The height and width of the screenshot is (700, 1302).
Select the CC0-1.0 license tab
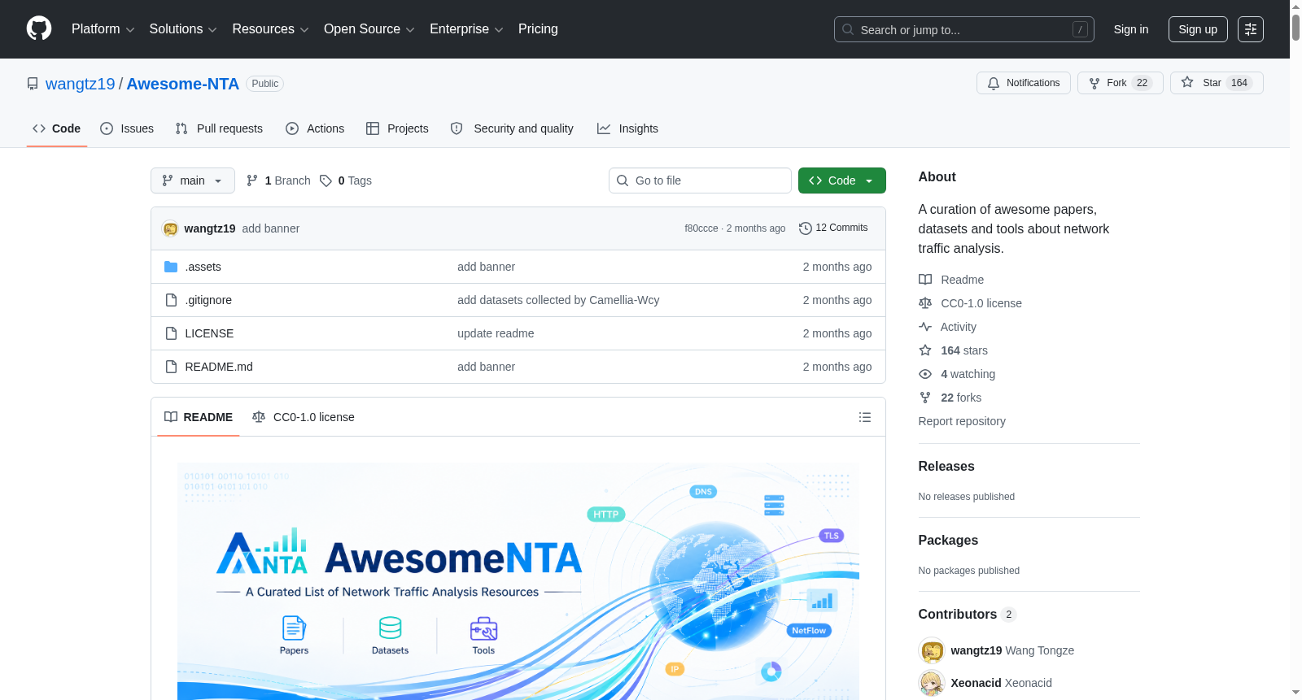[x=304, y=417]
